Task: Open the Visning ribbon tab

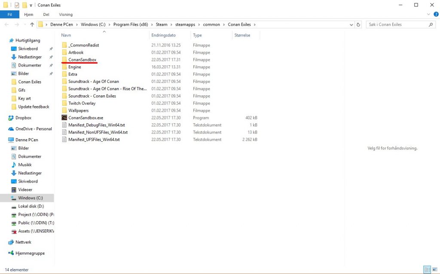Action: click(x=66, y=15)
